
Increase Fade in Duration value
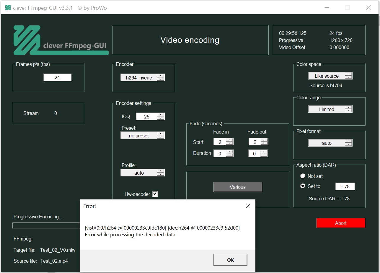pos(229,152)
